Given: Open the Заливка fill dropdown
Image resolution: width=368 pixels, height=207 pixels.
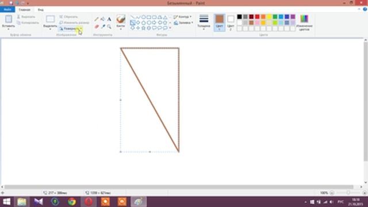Looking at the screenshot, I should [x=183, y=23].
